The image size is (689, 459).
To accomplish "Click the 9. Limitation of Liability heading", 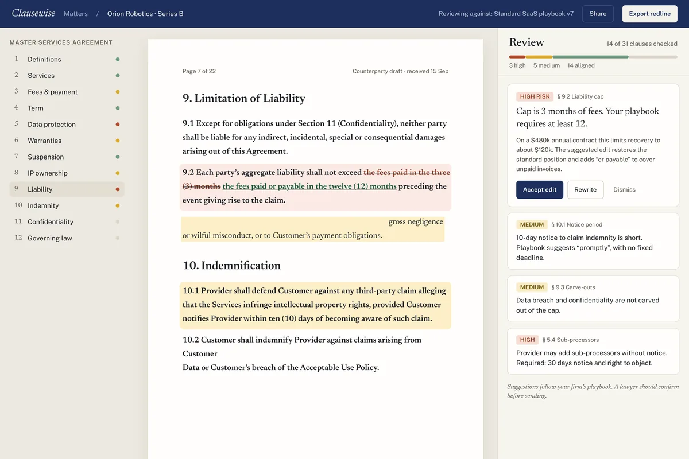I will click(244, 98).
